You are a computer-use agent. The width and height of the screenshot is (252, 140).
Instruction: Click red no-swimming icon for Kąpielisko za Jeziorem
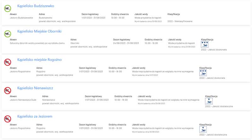click(8, 119)
